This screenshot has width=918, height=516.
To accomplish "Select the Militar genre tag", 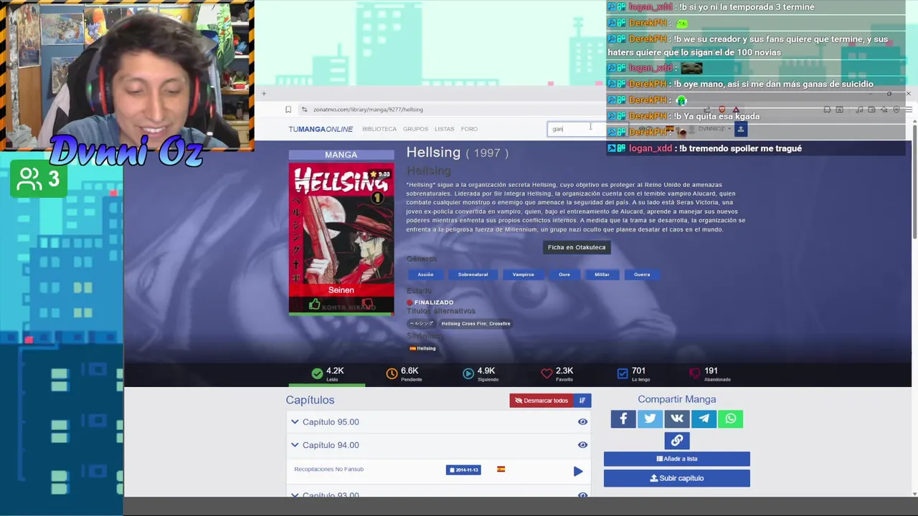I will click(602, 274).
